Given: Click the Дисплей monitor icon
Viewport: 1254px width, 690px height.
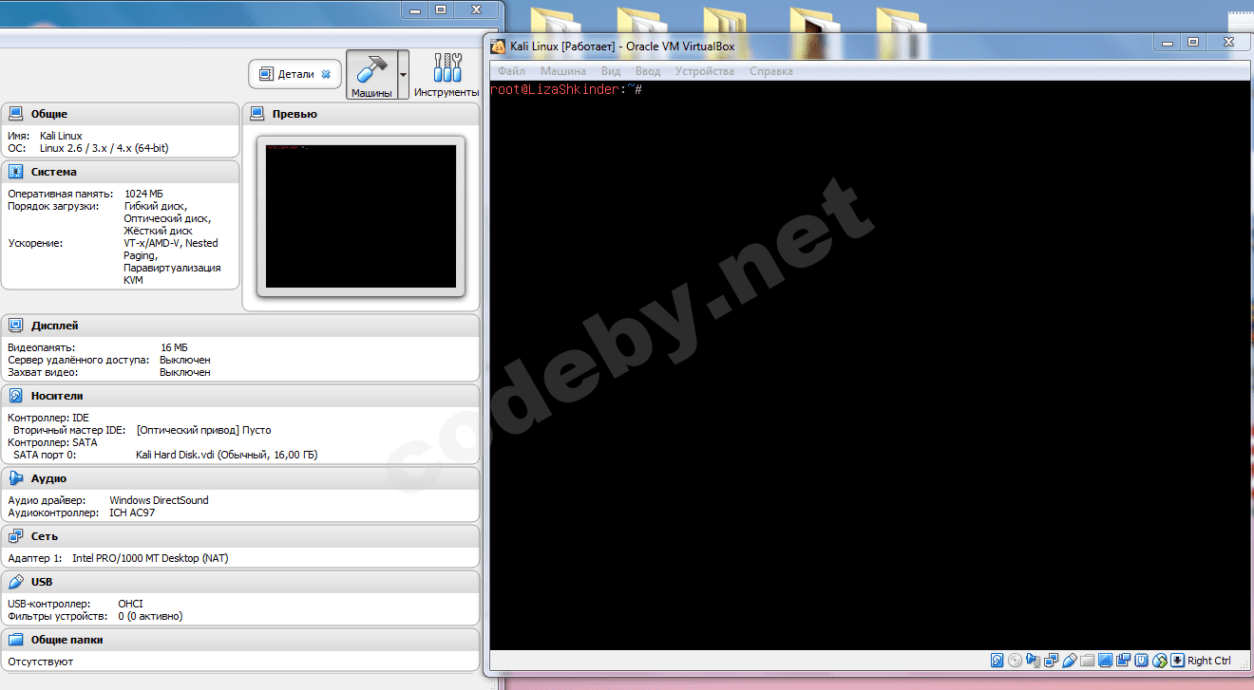Looking at the screenshot, I should (x=16, y=326).
